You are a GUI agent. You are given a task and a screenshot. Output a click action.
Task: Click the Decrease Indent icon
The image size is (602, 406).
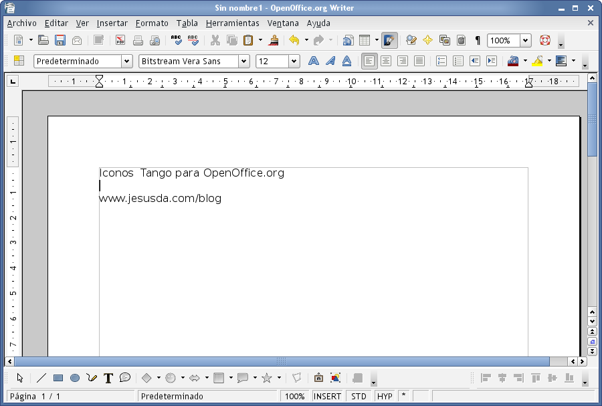pos(475,61)
